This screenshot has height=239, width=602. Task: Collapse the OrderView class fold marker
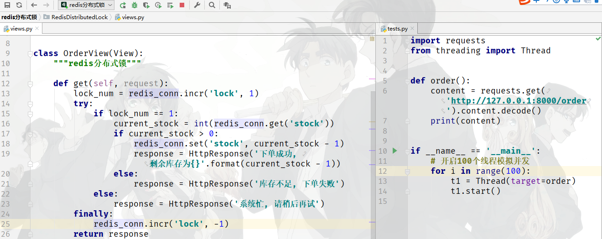tap(30, 53)
